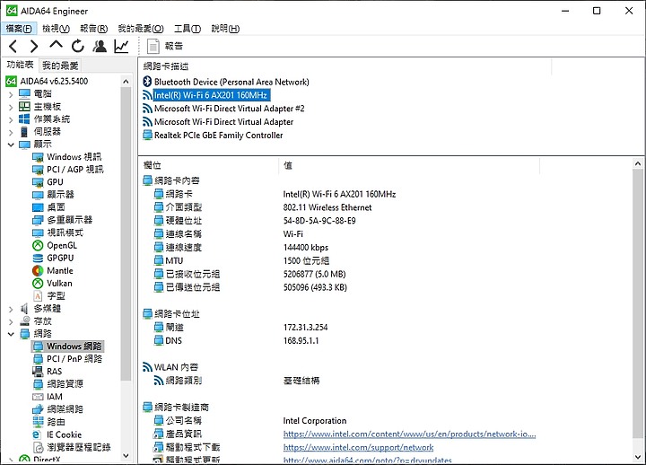Image resolution: width=646 pixels, height=465 pixels.
Task: Refresh the current page with the refresh icon
Action: pos(77,46)
